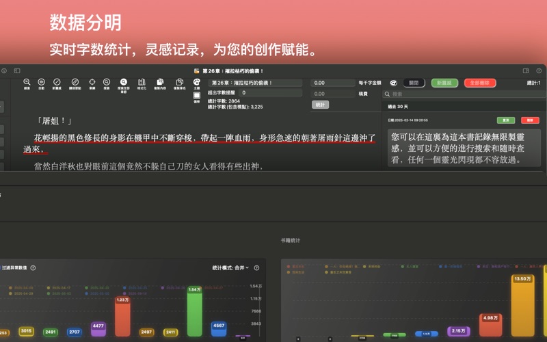Open the 主題 theme palette icon

[197, 83]
